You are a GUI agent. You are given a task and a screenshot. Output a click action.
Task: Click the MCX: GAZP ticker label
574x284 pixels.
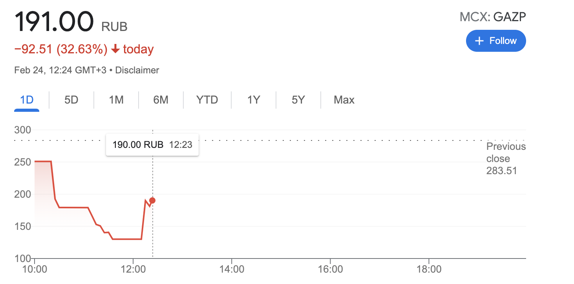tap(493, 17)
